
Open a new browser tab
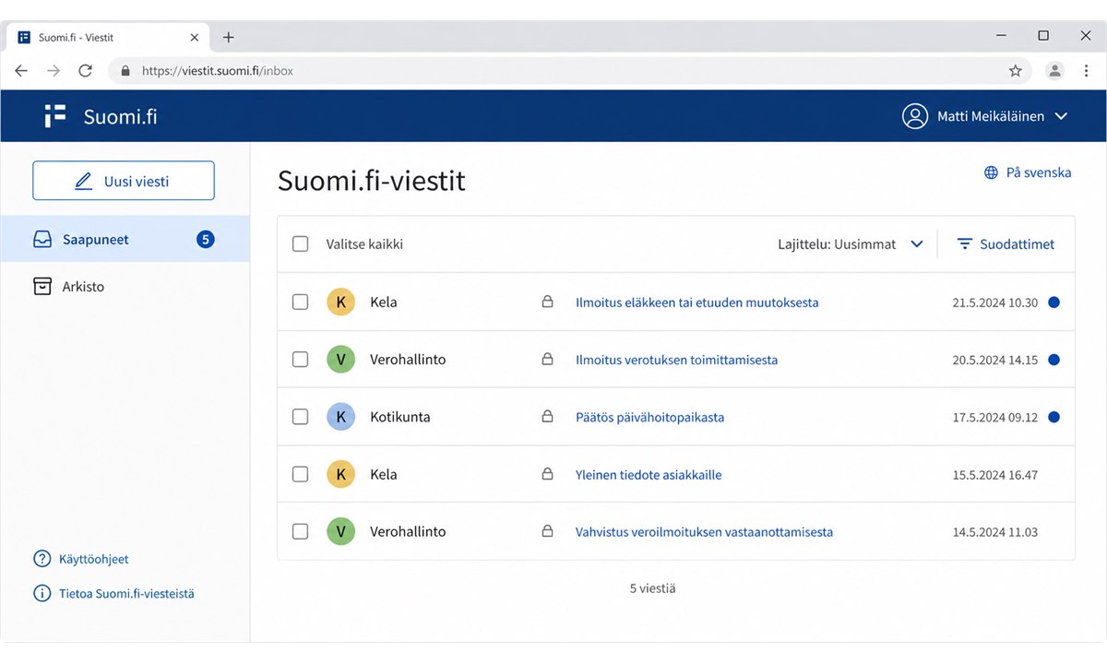pos(229,37)
